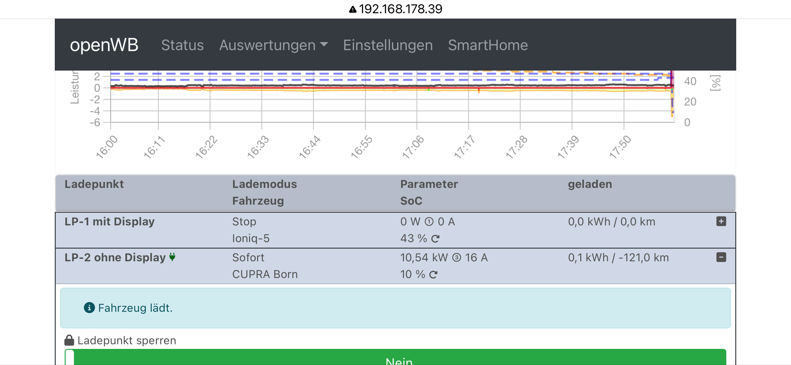The width and height of the screenshot is (791, 365).
Task: Click LP-2 ohne Display name
Action: point(115,258)
